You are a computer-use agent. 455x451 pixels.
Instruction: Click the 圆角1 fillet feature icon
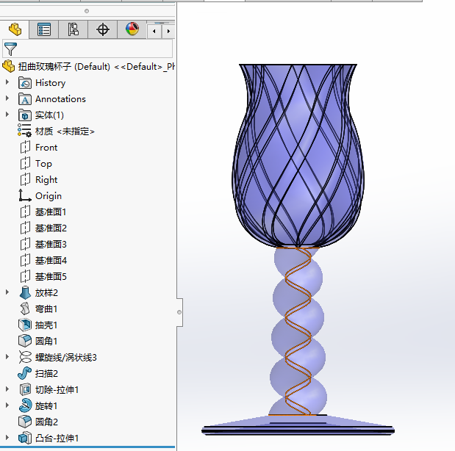[25, 341]
